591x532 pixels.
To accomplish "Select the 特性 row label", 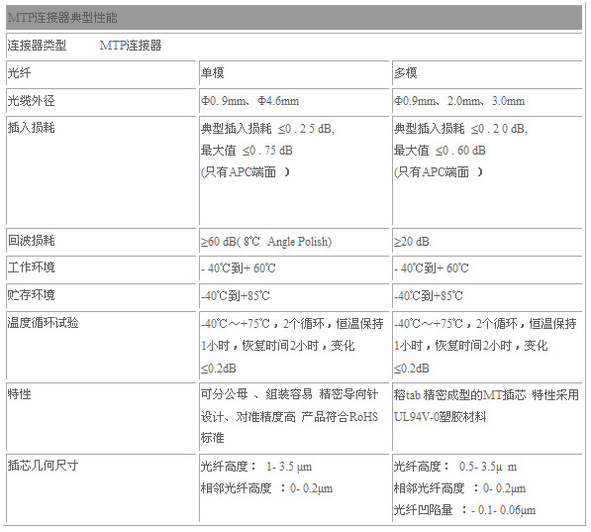I will pyautogui.click(x=20, y=394).
